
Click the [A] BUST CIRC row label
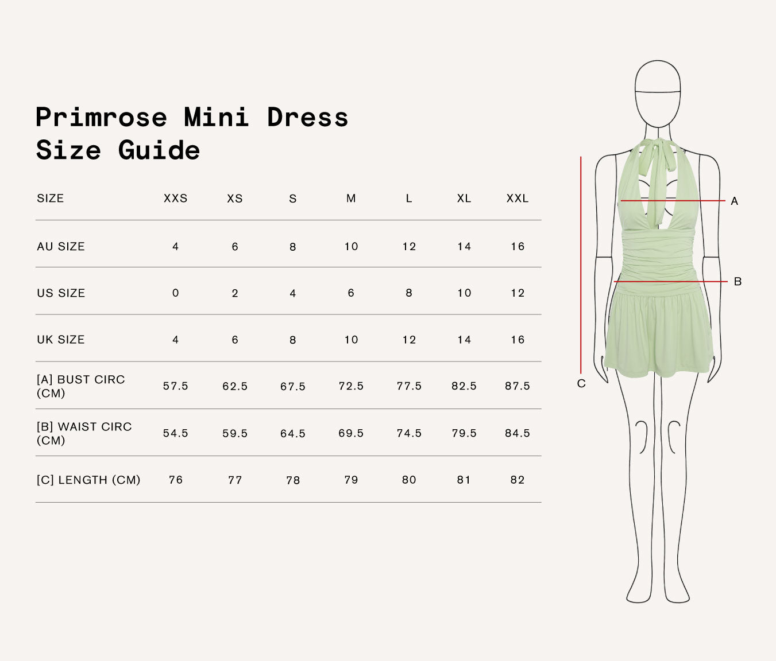[82, 386]
